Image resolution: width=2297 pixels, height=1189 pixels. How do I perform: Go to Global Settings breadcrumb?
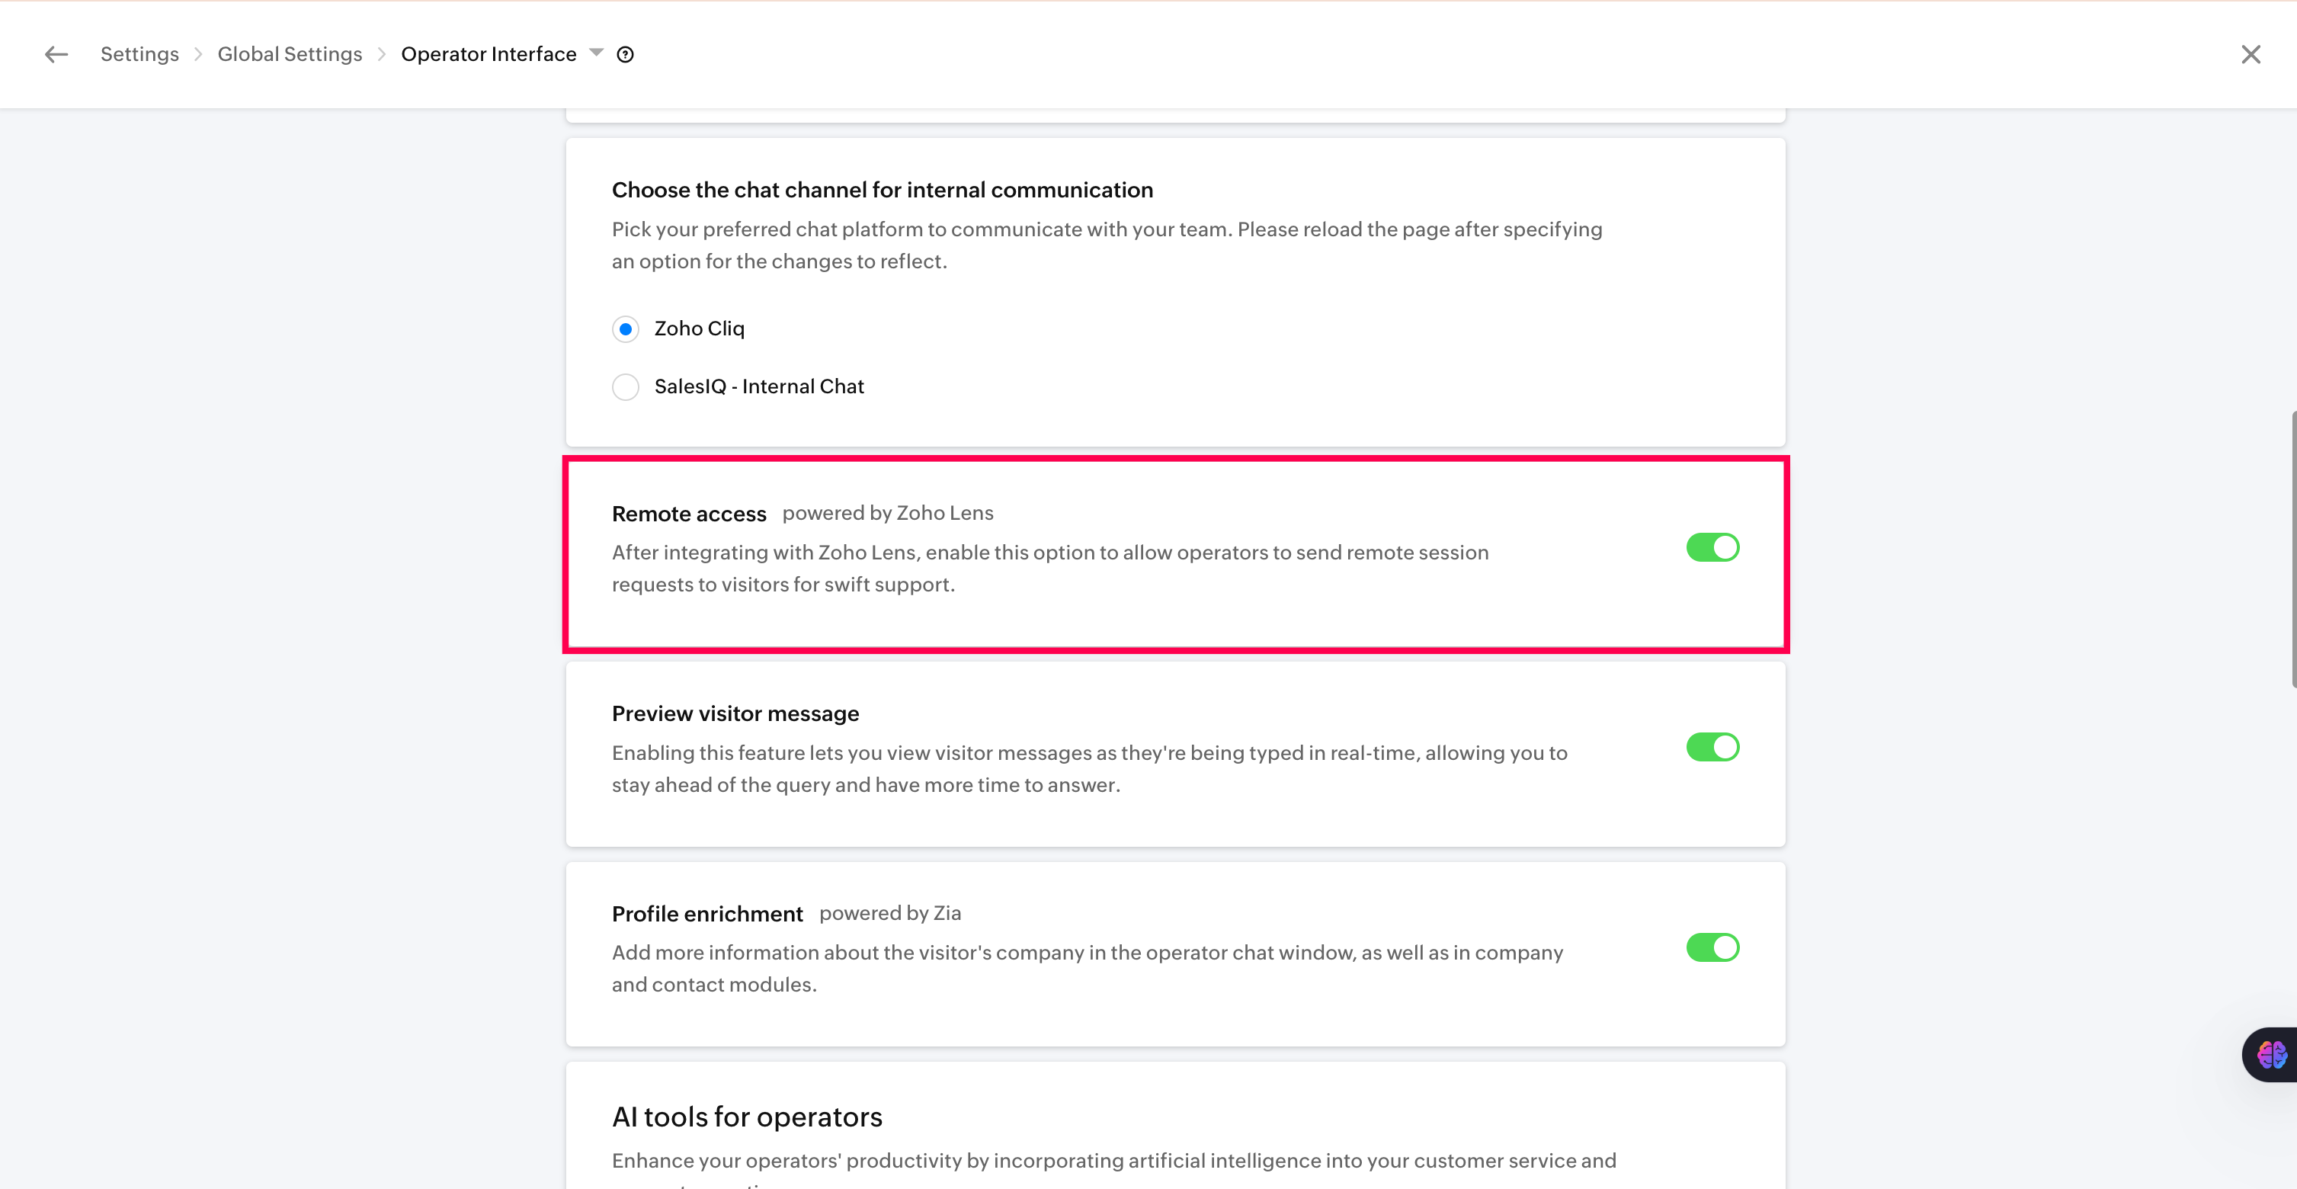(290, 54)
